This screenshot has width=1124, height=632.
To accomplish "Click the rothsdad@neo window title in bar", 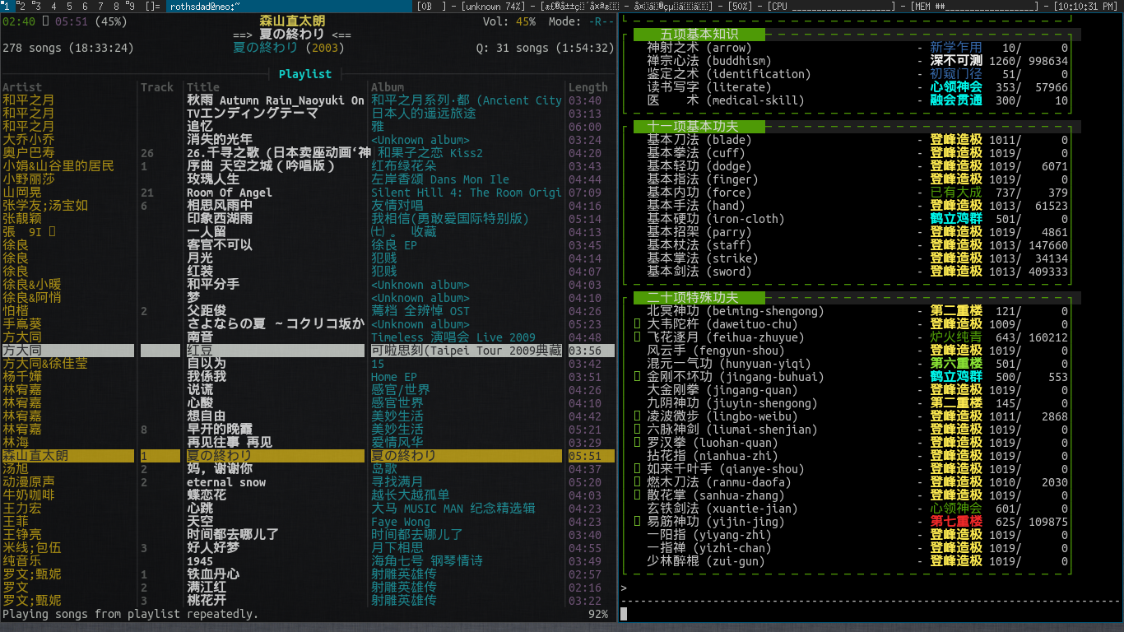I will 206,7.
